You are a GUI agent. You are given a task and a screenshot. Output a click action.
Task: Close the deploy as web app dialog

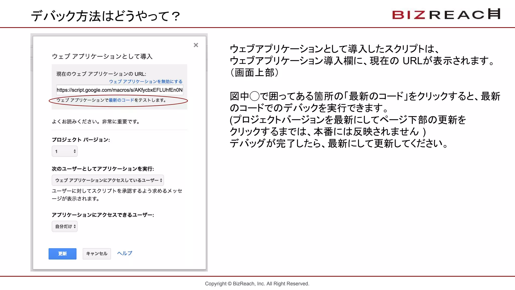click(x=196, y=45)
